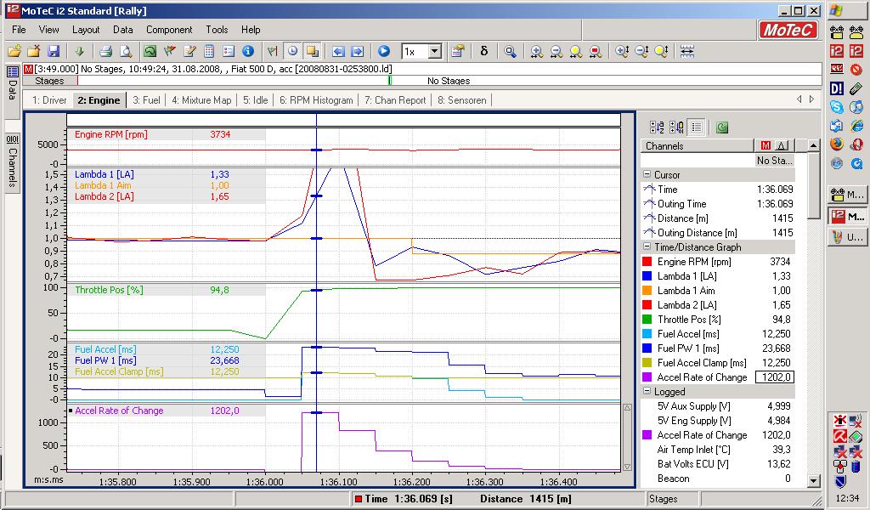This screenshot has width=870, height=510.
Task: Switch to the 6: RPM Histogram tab
Action: (316, 100)
